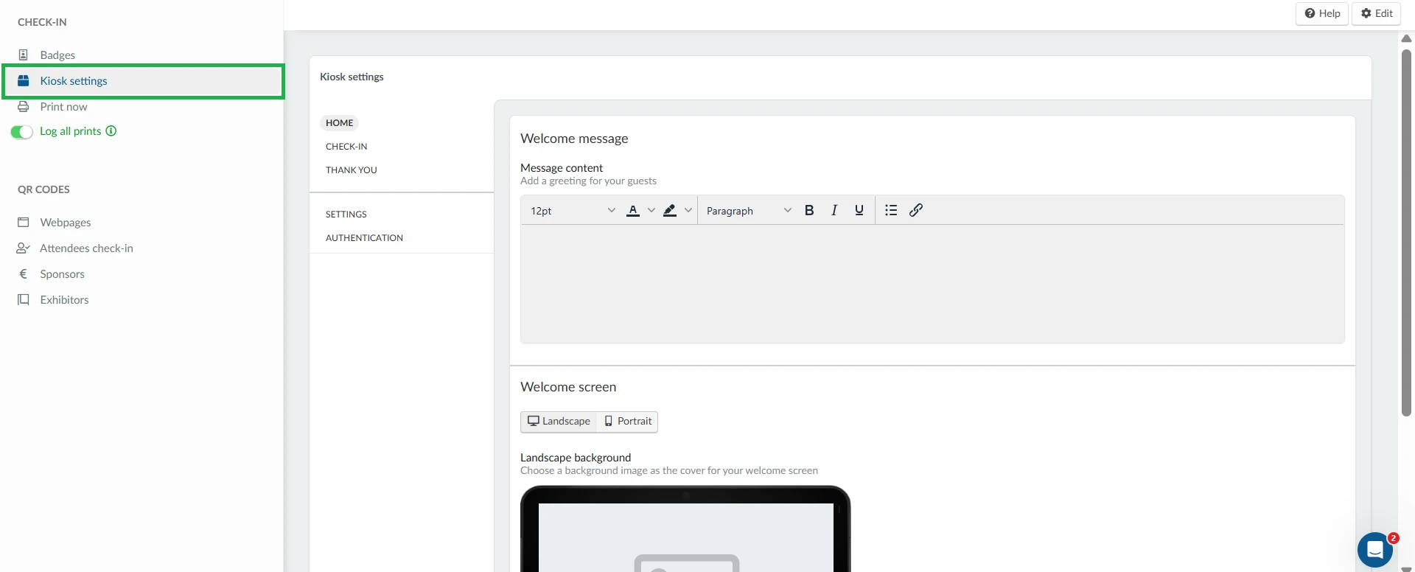The width and height of the screenshot is (1415, 572).
Task: Switch to the HOME kiosk tab
Action: [339, 123]
